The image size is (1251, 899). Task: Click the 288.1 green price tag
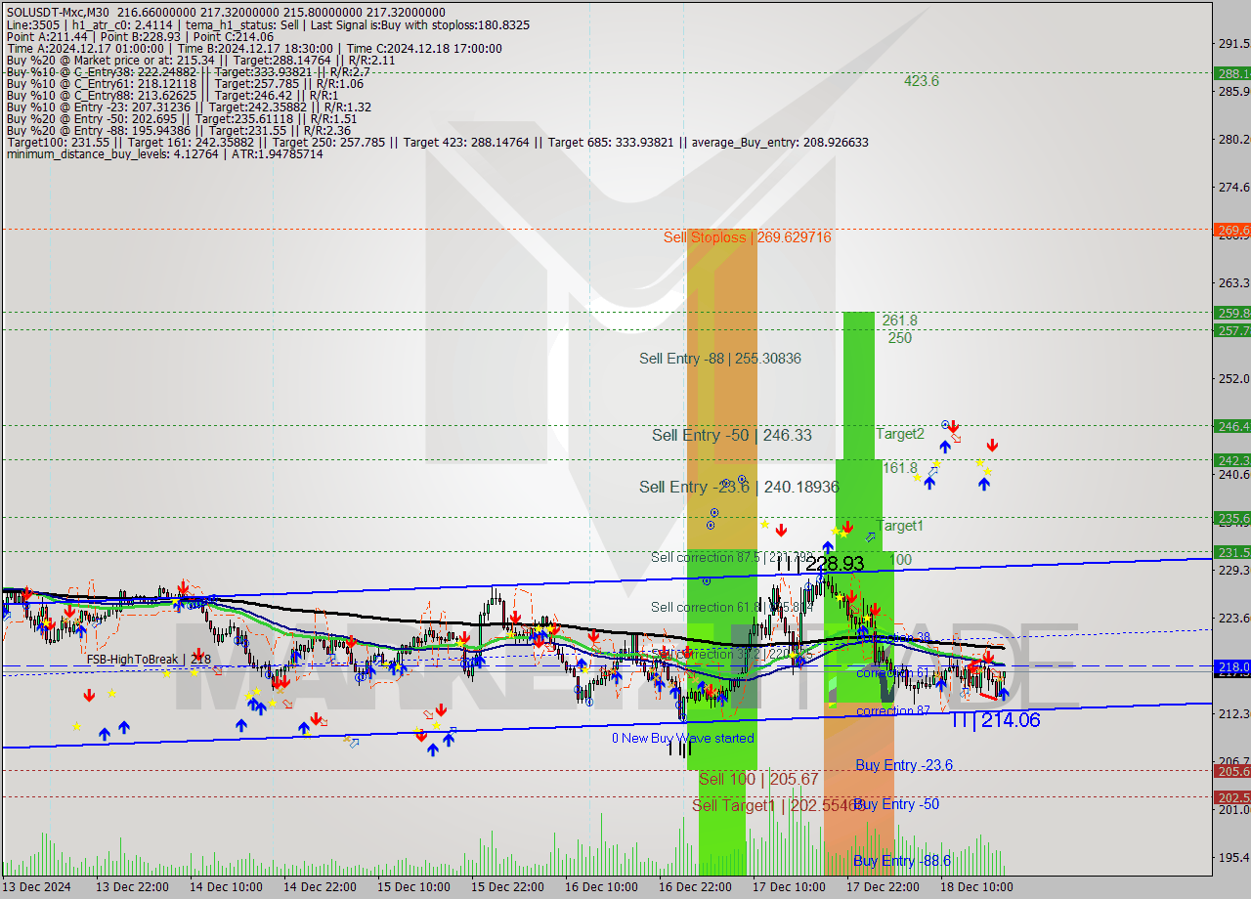(1231, 72)
